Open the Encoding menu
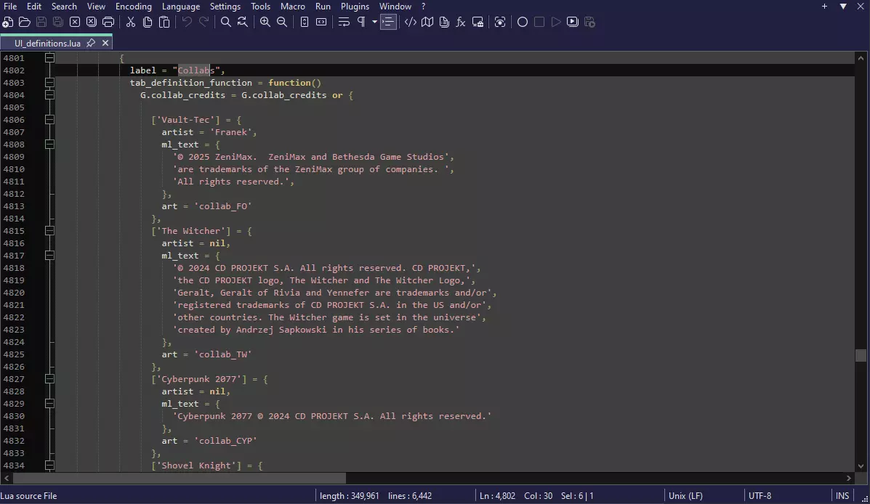 [134, 6]
